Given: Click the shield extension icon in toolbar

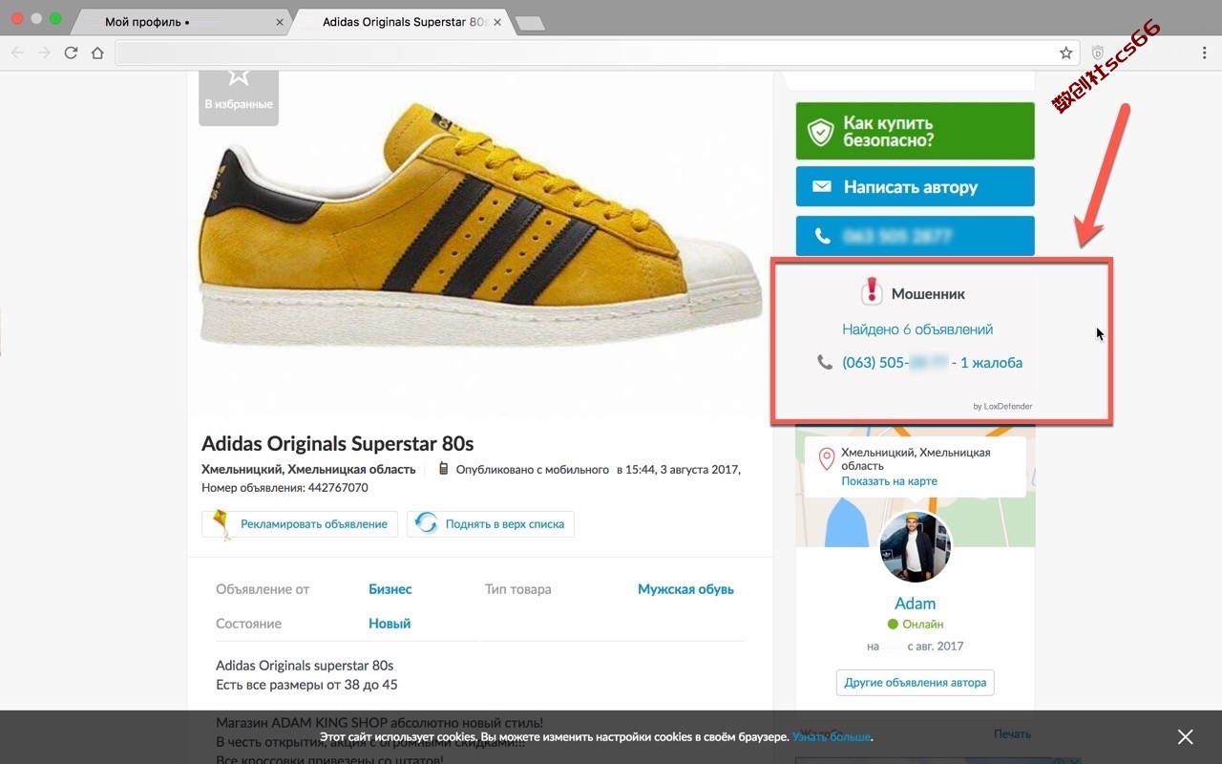Looking at the screenshot, I should pyautogui.click(x=1098, y=53).
